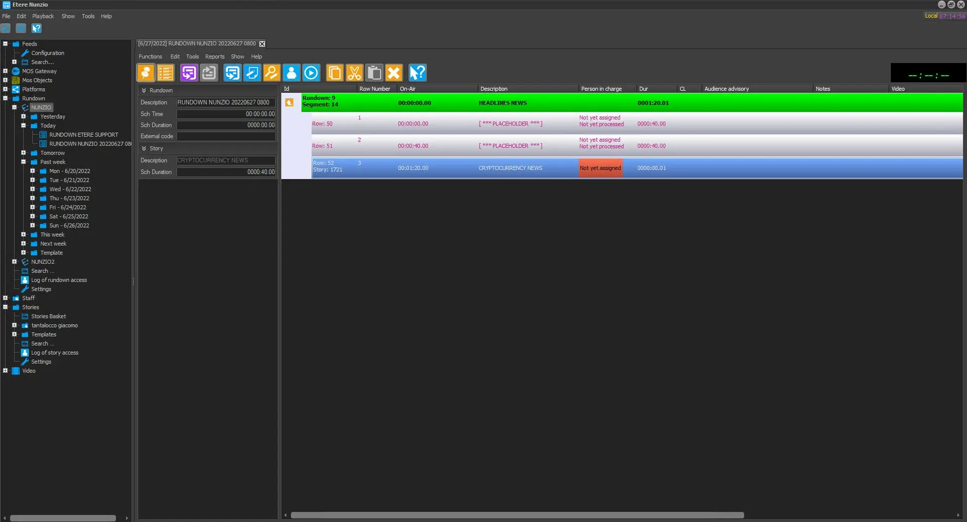Viewport: 967px width, 522px height.
Task: Click the orange magnifier search icon
Action: pyautogui.click(x=272, y=73)
